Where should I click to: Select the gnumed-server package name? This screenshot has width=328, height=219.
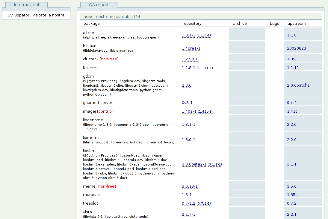coord(97,102)
